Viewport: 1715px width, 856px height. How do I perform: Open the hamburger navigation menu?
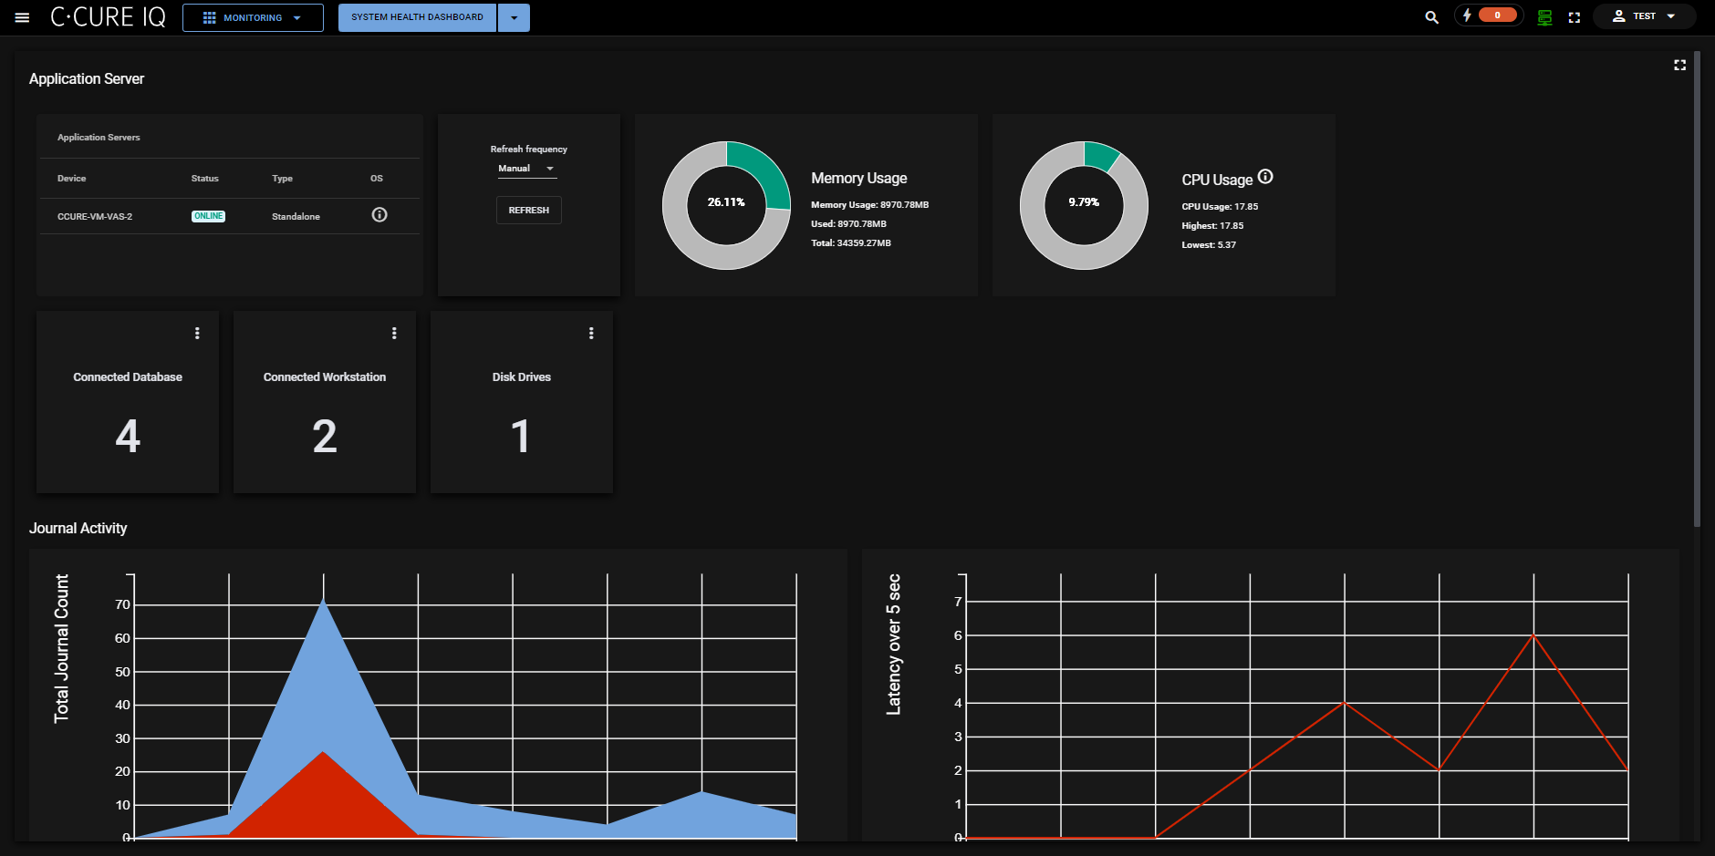click(22, 17)
